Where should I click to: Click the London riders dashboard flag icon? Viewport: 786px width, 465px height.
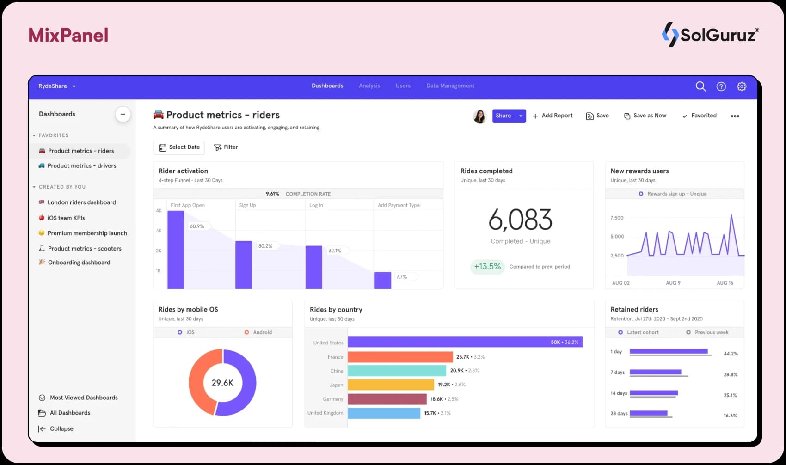click(x=42, y=202)
